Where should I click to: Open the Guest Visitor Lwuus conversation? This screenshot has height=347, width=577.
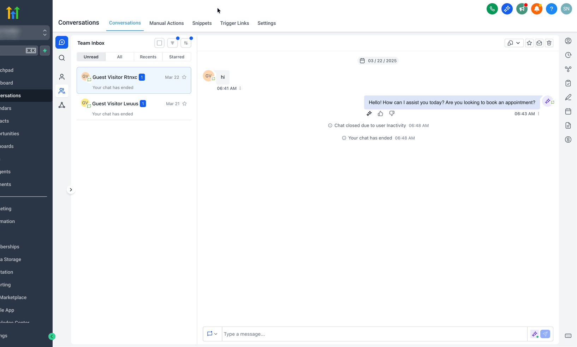pyautogui.click(x=134, y=107)
